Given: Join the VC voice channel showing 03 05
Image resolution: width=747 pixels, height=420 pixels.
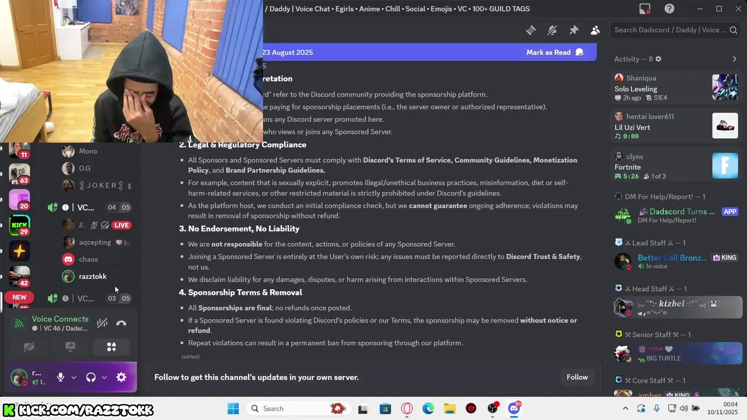Looking at the screenshot, I should [89, 299].
